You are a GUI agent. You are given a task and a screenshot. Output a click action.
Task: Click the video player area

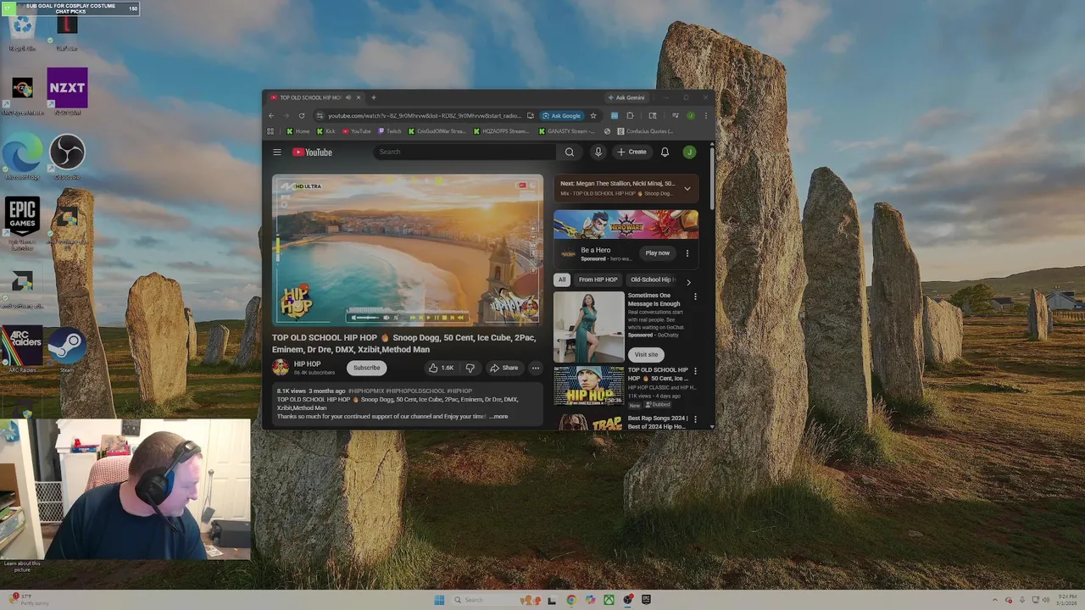click(407, 251)
